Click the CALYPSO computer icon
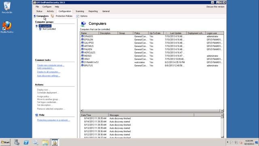The image size is (259, 146). tap(82, 43)
